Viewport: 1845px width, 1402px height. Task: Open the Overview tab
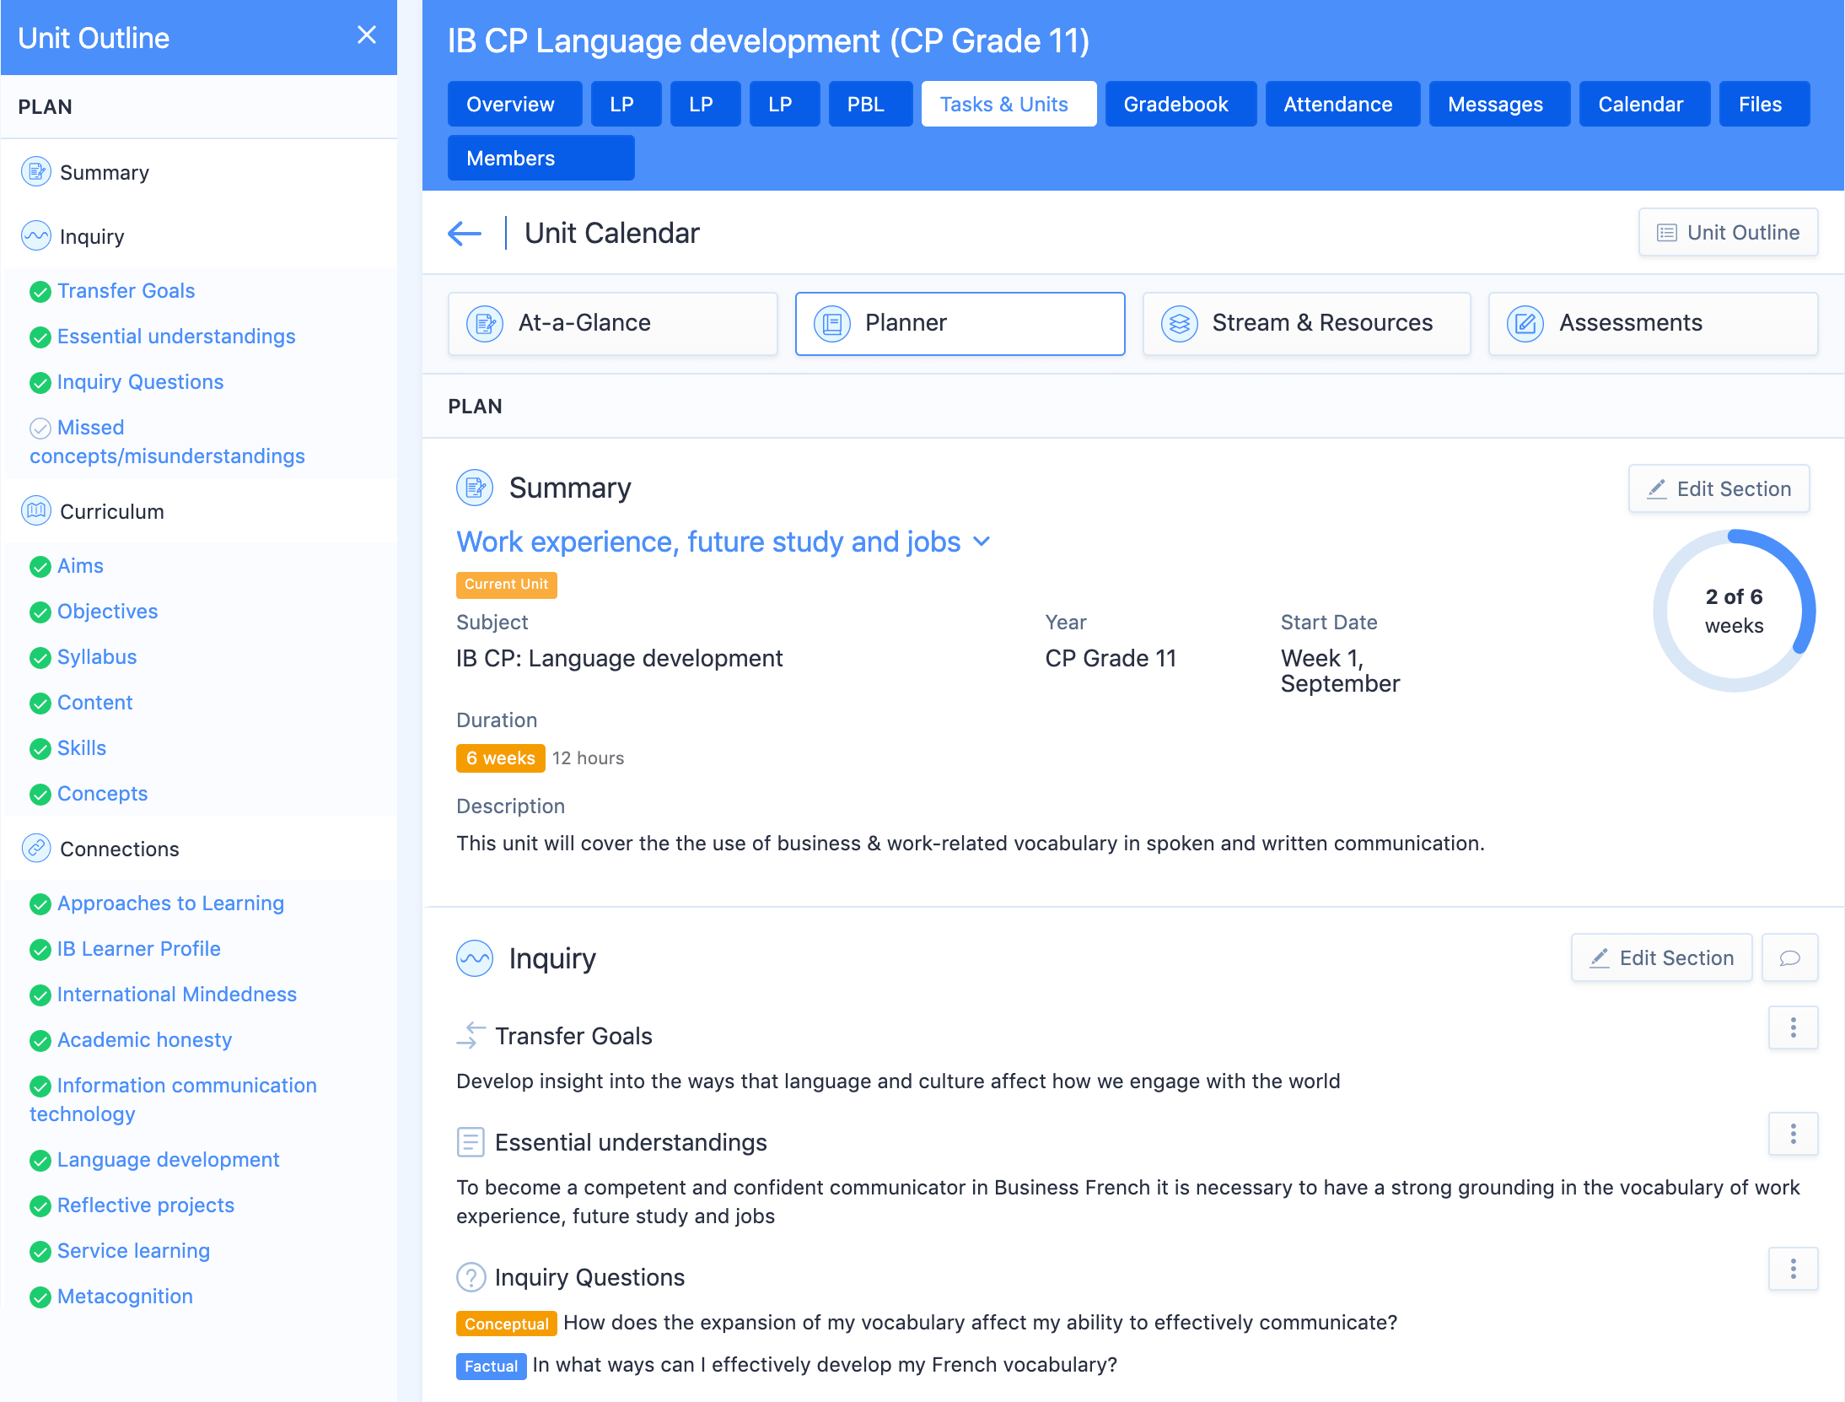click(x=514, y=104)
